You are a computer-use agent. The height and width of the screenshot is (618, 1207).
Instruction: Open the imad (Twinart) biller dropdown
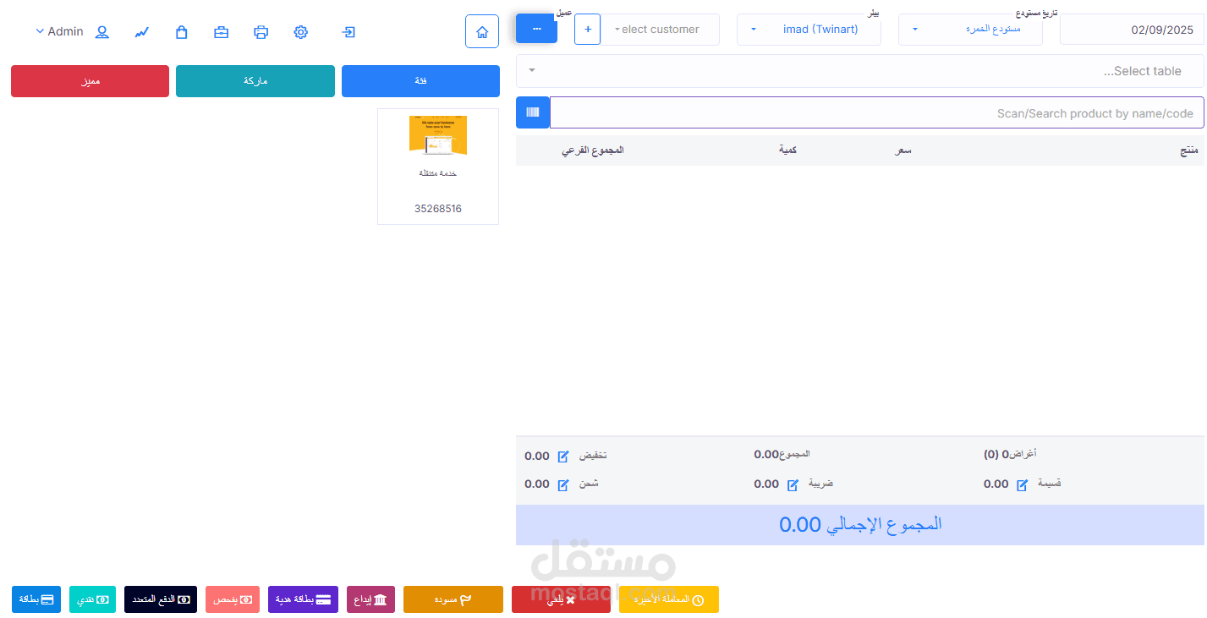click(x=808, y=29)
